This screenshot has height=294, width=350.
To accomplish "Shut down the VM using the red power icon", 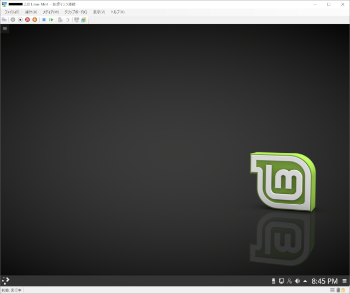I will [27, 20].
